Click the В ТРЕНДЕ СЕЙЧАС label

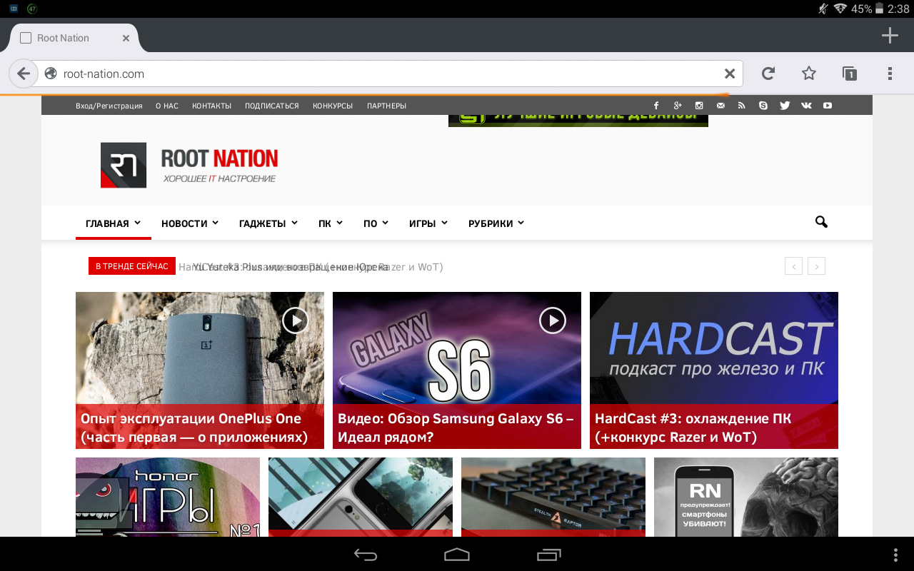[132, 266]
